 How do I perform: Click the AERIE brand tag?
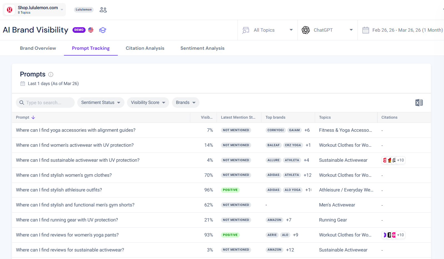click(272, 235)
